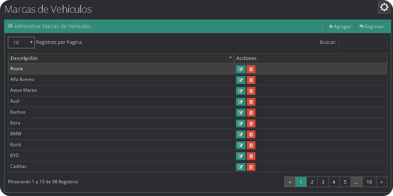
Task: Click the edit icon for Cadillac
Action: pos(240,167)
